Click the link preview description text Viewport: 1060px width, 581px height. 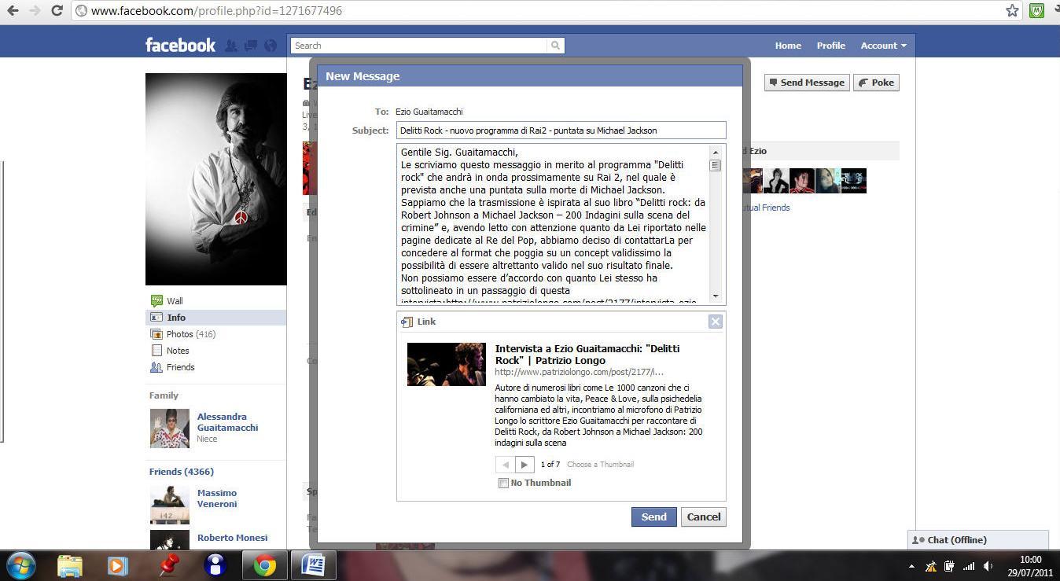[x=599, y=415]
